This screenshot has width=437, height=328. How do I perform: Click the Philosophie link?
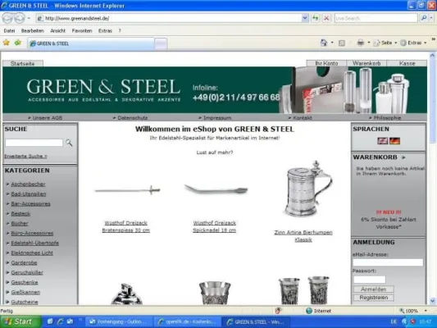click(x=387, y=118)
